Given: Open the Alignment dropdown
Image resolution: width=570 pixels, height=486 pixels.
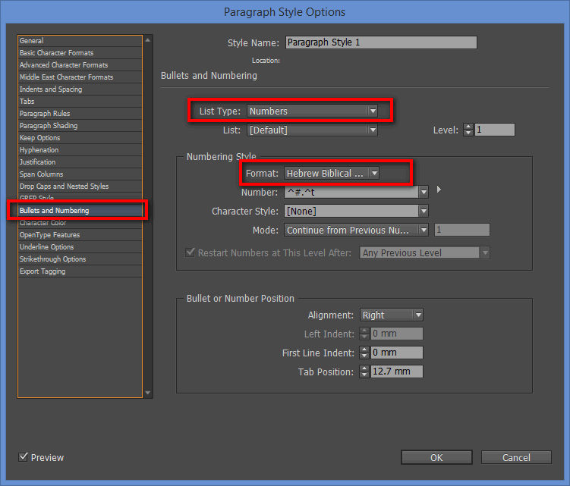Looking at the screenshot, I should point(392,315).
